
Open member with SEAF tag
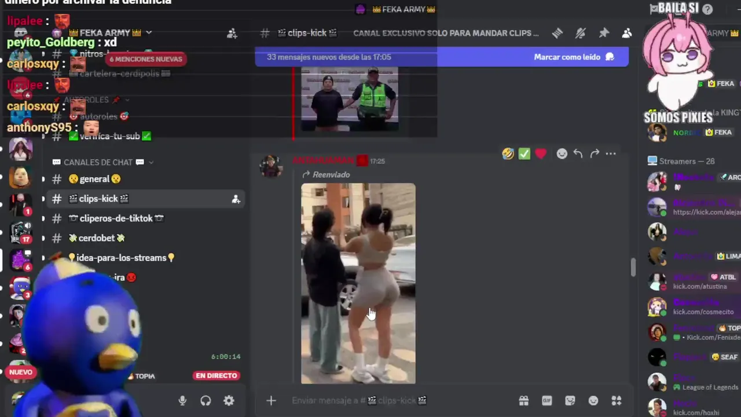(x=694, y=357)
